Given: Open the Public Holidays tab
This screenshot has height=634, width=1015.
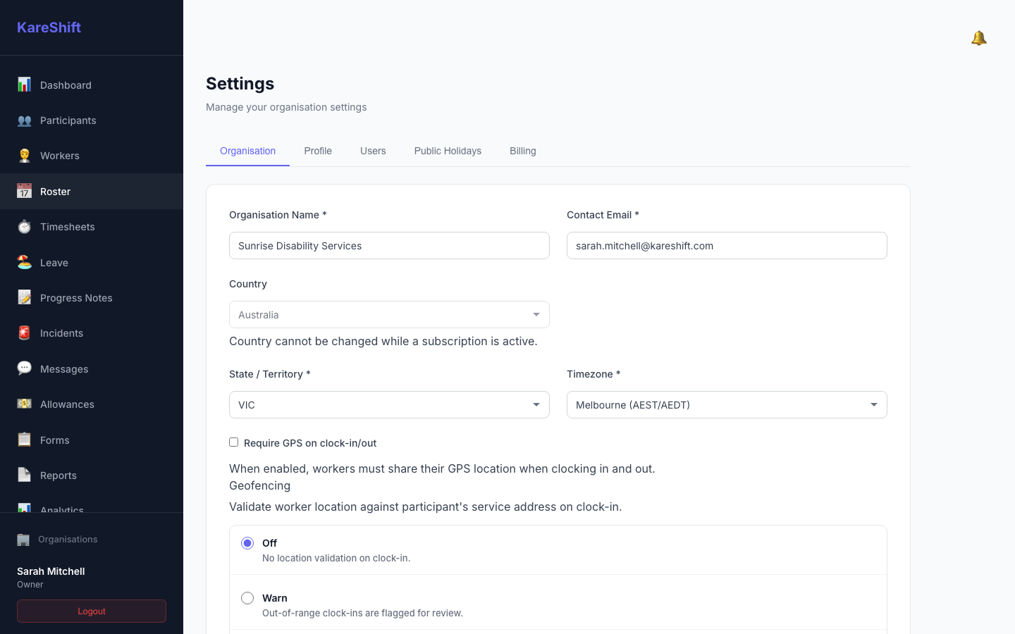Looking at the screenshot, I should (x=448, y=151).
